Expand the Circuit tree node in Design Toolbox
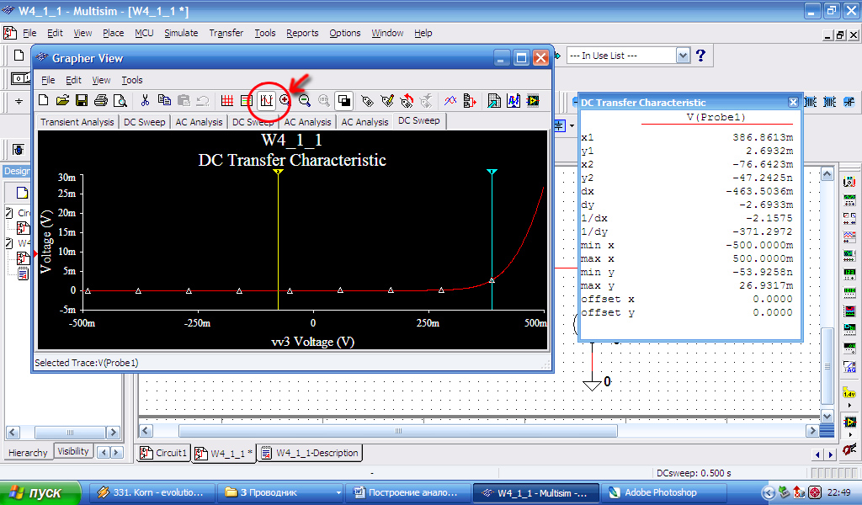The image size is (862, 505). [9, 213]
